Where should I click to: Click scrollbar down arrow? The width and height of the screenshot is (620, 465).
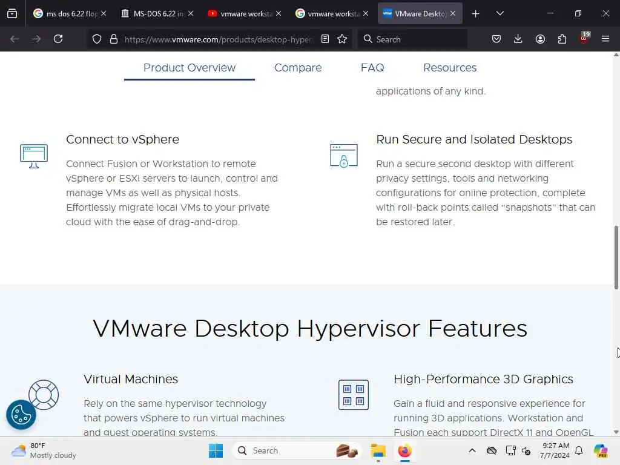click(x=616, y=432)
